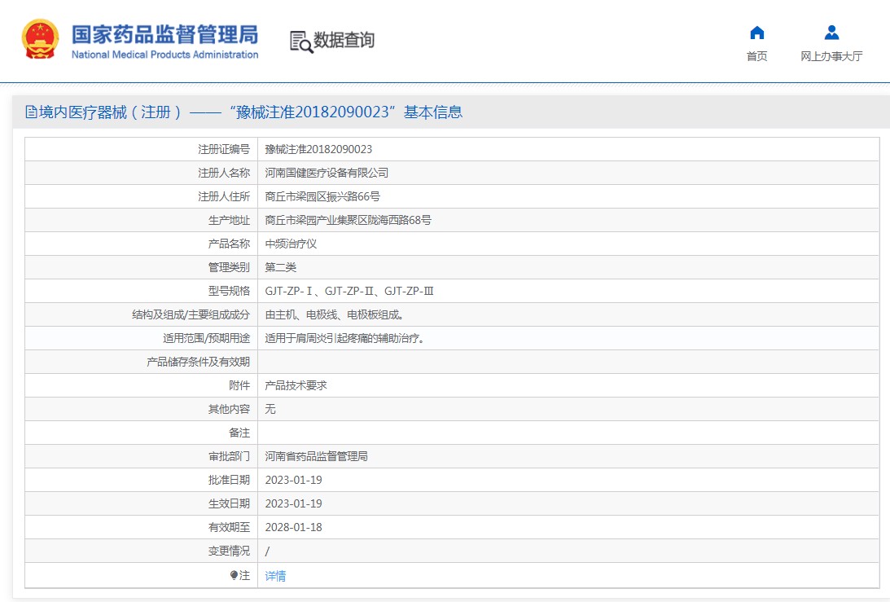This screenshot has height=602, width=890.
Task: Click the 其他内容 row label
Action: tap(229, 409)
